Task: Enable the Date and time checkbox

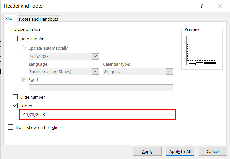Action: (15, 39)
